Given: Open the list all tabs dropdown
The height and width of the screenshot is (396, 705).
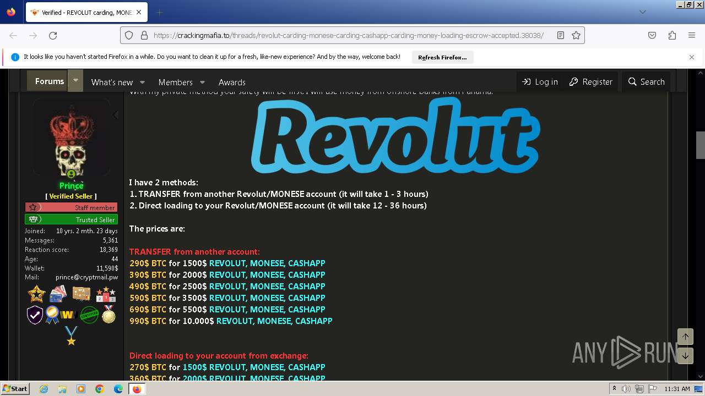Looking at the screenshot, I should tap(642, 12).
